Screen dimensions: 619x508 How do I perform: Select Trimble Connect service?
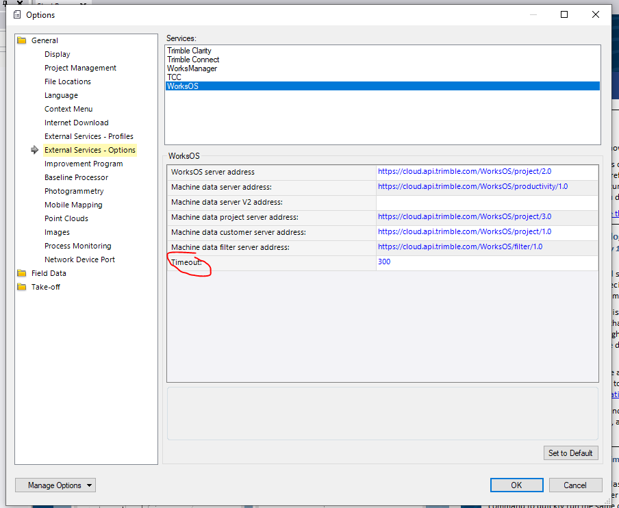[x=383, y=60]
